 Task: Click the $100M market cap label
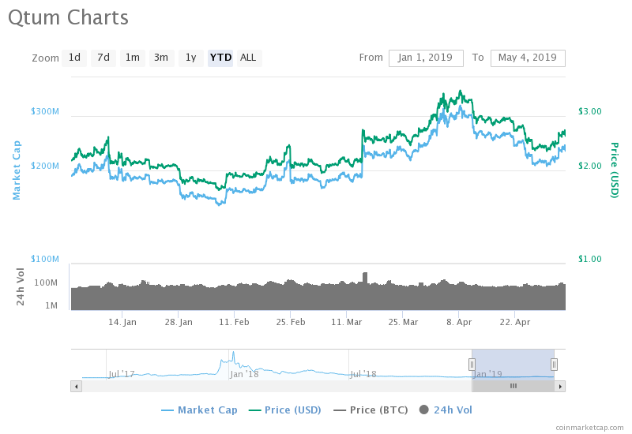pyautogui.click(x=45, y=259)
